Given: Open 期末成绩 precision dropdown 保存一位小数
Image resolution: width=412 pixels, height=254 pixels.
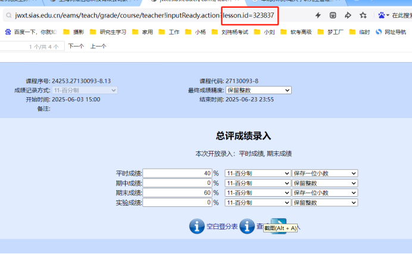Looking at the screenshot, I should pos(325,193).
